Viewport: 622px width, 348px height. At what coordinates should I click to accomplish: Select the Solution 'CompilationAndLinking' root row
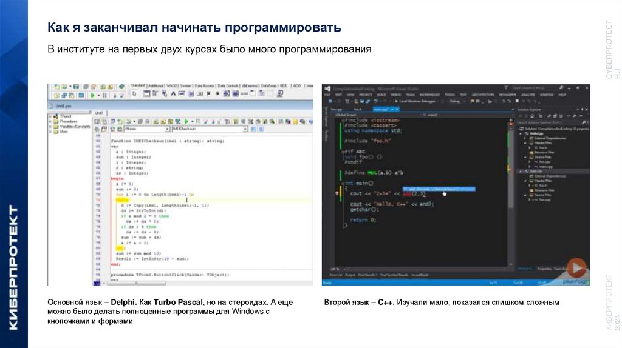(553, 129)
